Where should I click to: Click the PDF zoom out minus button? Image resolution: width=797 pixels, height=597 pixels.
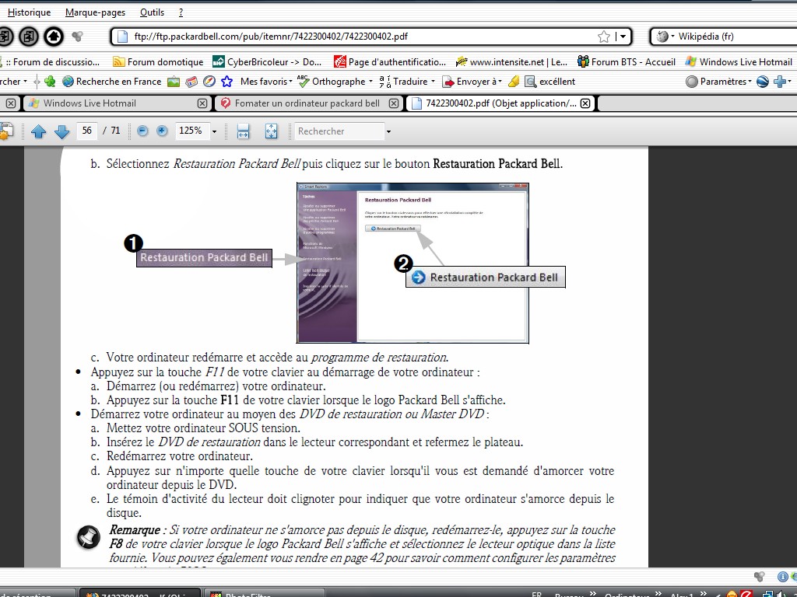[142, 131]
